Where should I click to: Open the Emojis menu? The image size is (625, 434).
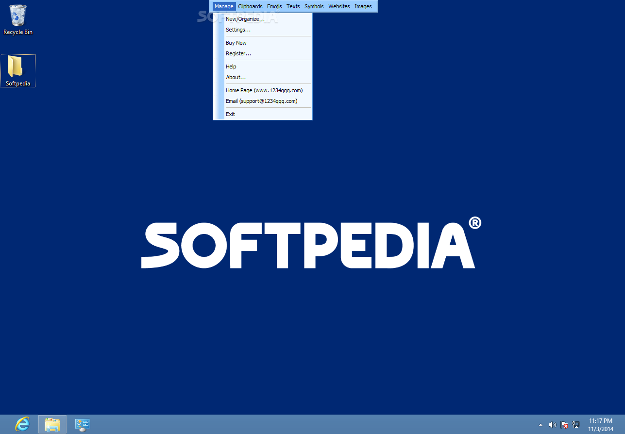[x=274, y=6]
